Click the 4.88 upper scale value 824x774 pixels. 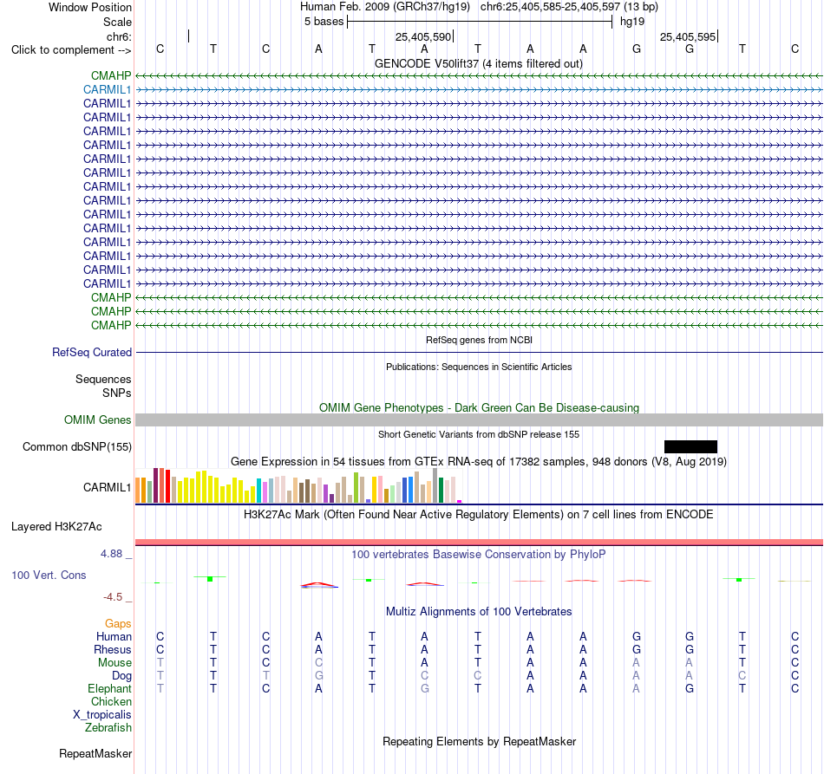click(x=111, y=554)
